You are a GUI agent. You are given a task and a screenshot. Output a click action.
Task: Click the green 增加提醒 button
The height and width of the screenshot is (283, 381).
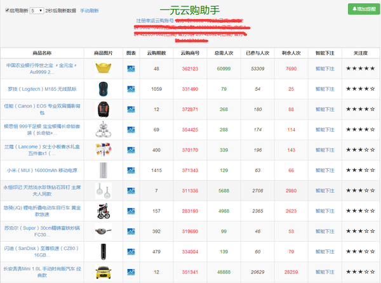[x=364, y=9]
